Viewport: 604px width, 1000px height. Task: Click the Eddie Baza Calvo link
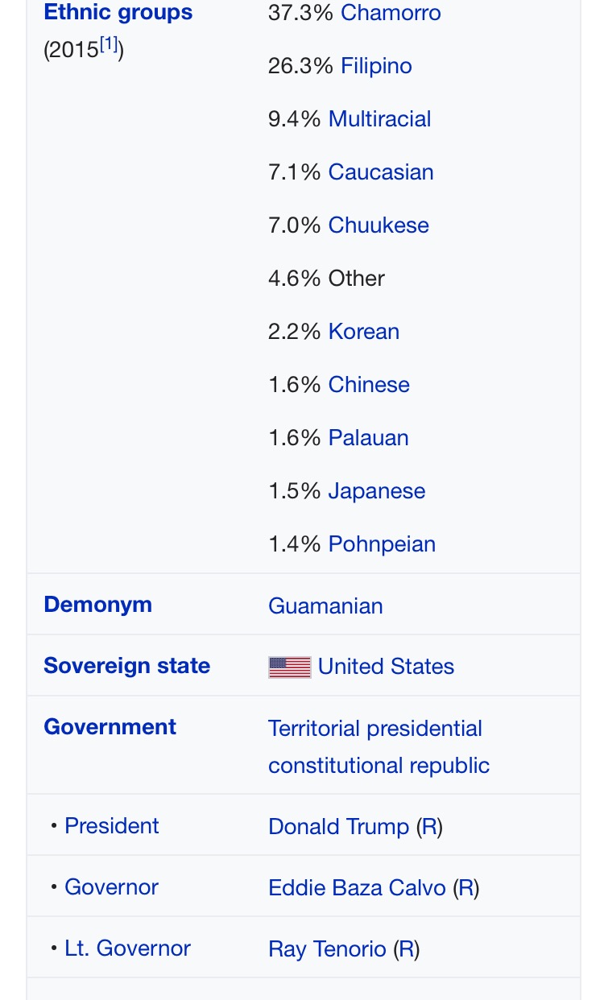pos(357,887)
